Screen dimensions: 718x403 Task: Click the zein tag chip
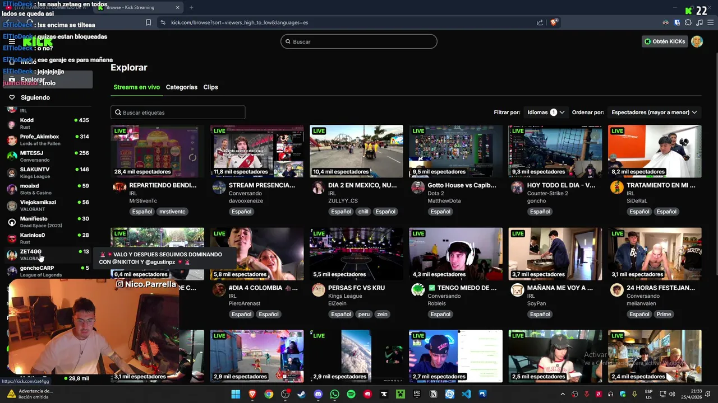coord(383,314)
